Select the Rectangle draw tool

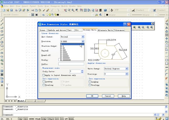tap(2, 35)
